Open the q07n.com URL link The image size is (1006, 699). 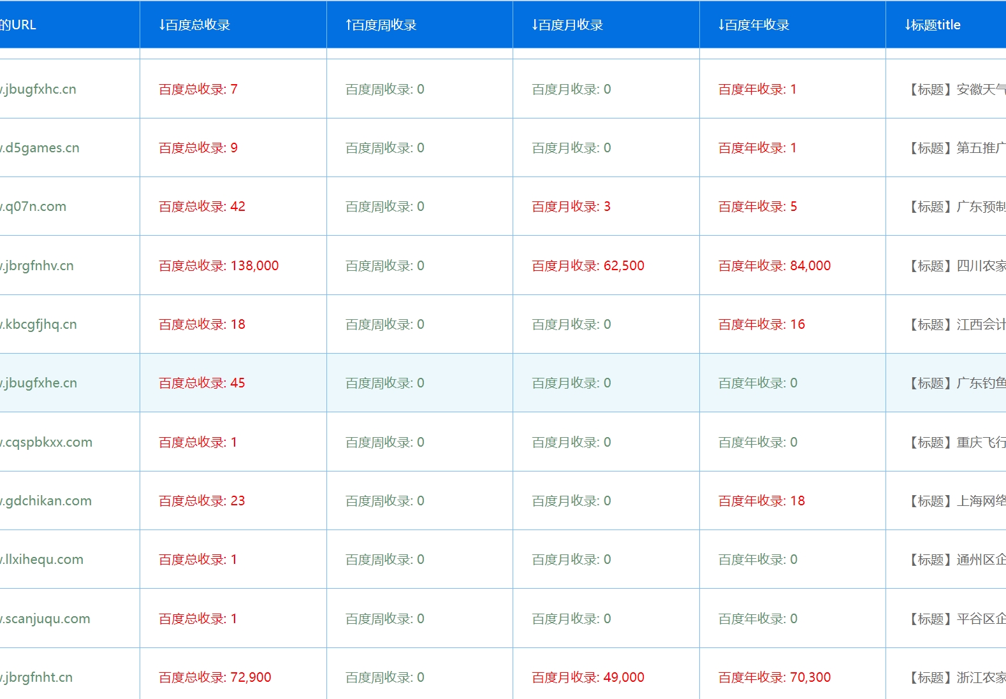[33, 206]
